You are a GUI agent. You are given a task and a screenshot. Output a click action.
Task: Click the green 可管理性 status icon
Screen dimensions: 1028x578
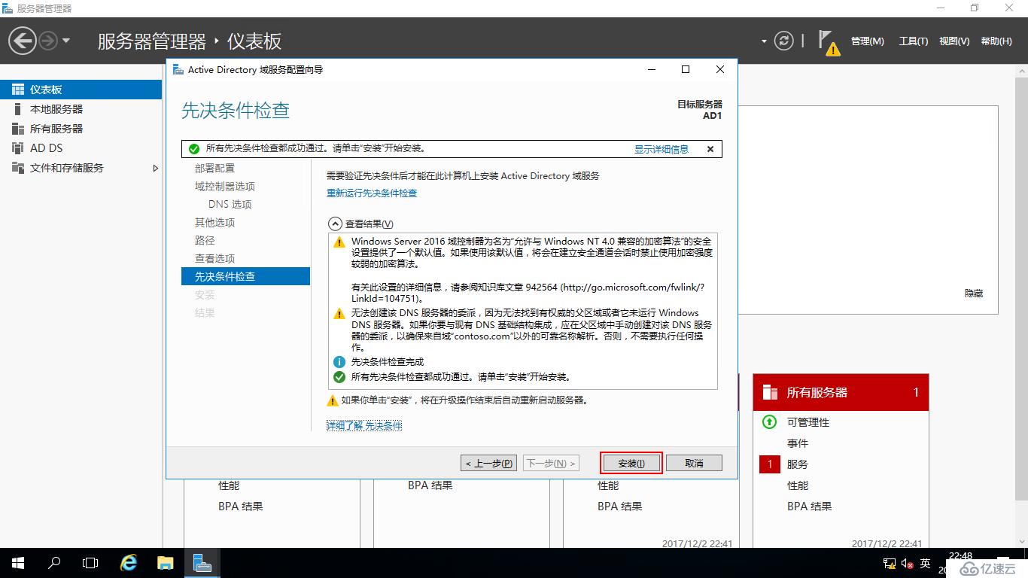pyautogui.click(x=769, y=422)
